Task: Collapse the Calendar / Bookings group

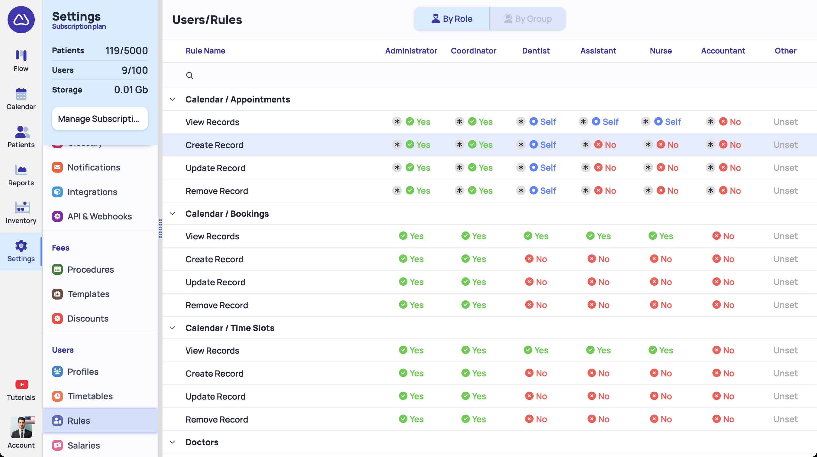Action: pos(173,214)
